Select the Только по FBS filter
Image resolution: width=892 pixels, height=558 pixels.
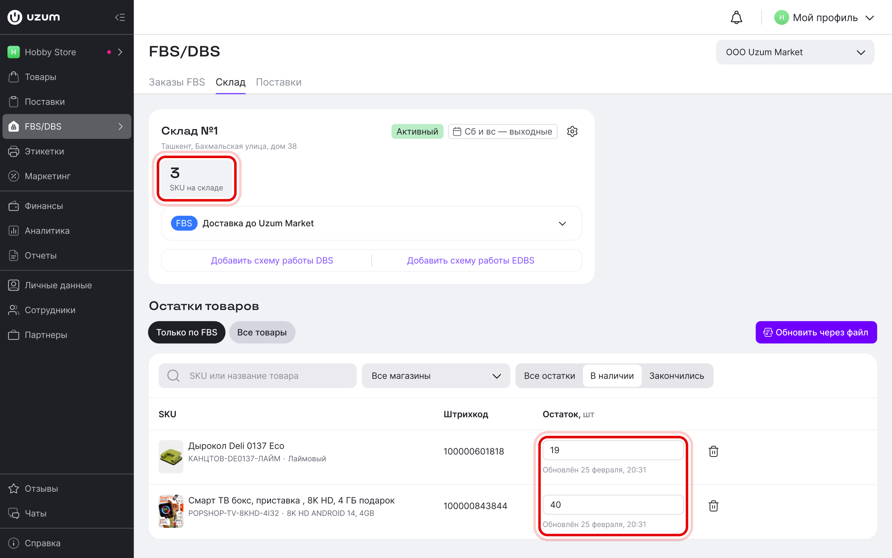pos(187,332)
